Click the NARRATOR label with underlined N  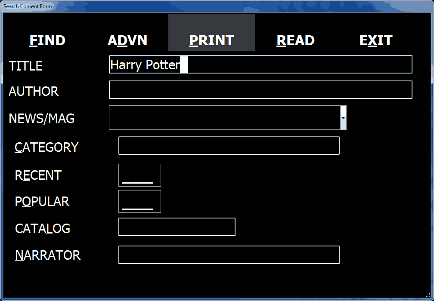coord(47,255)
